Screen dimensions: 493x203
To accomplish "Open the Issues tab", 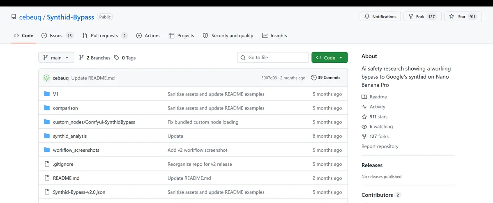I will click(x=58, y=36).
